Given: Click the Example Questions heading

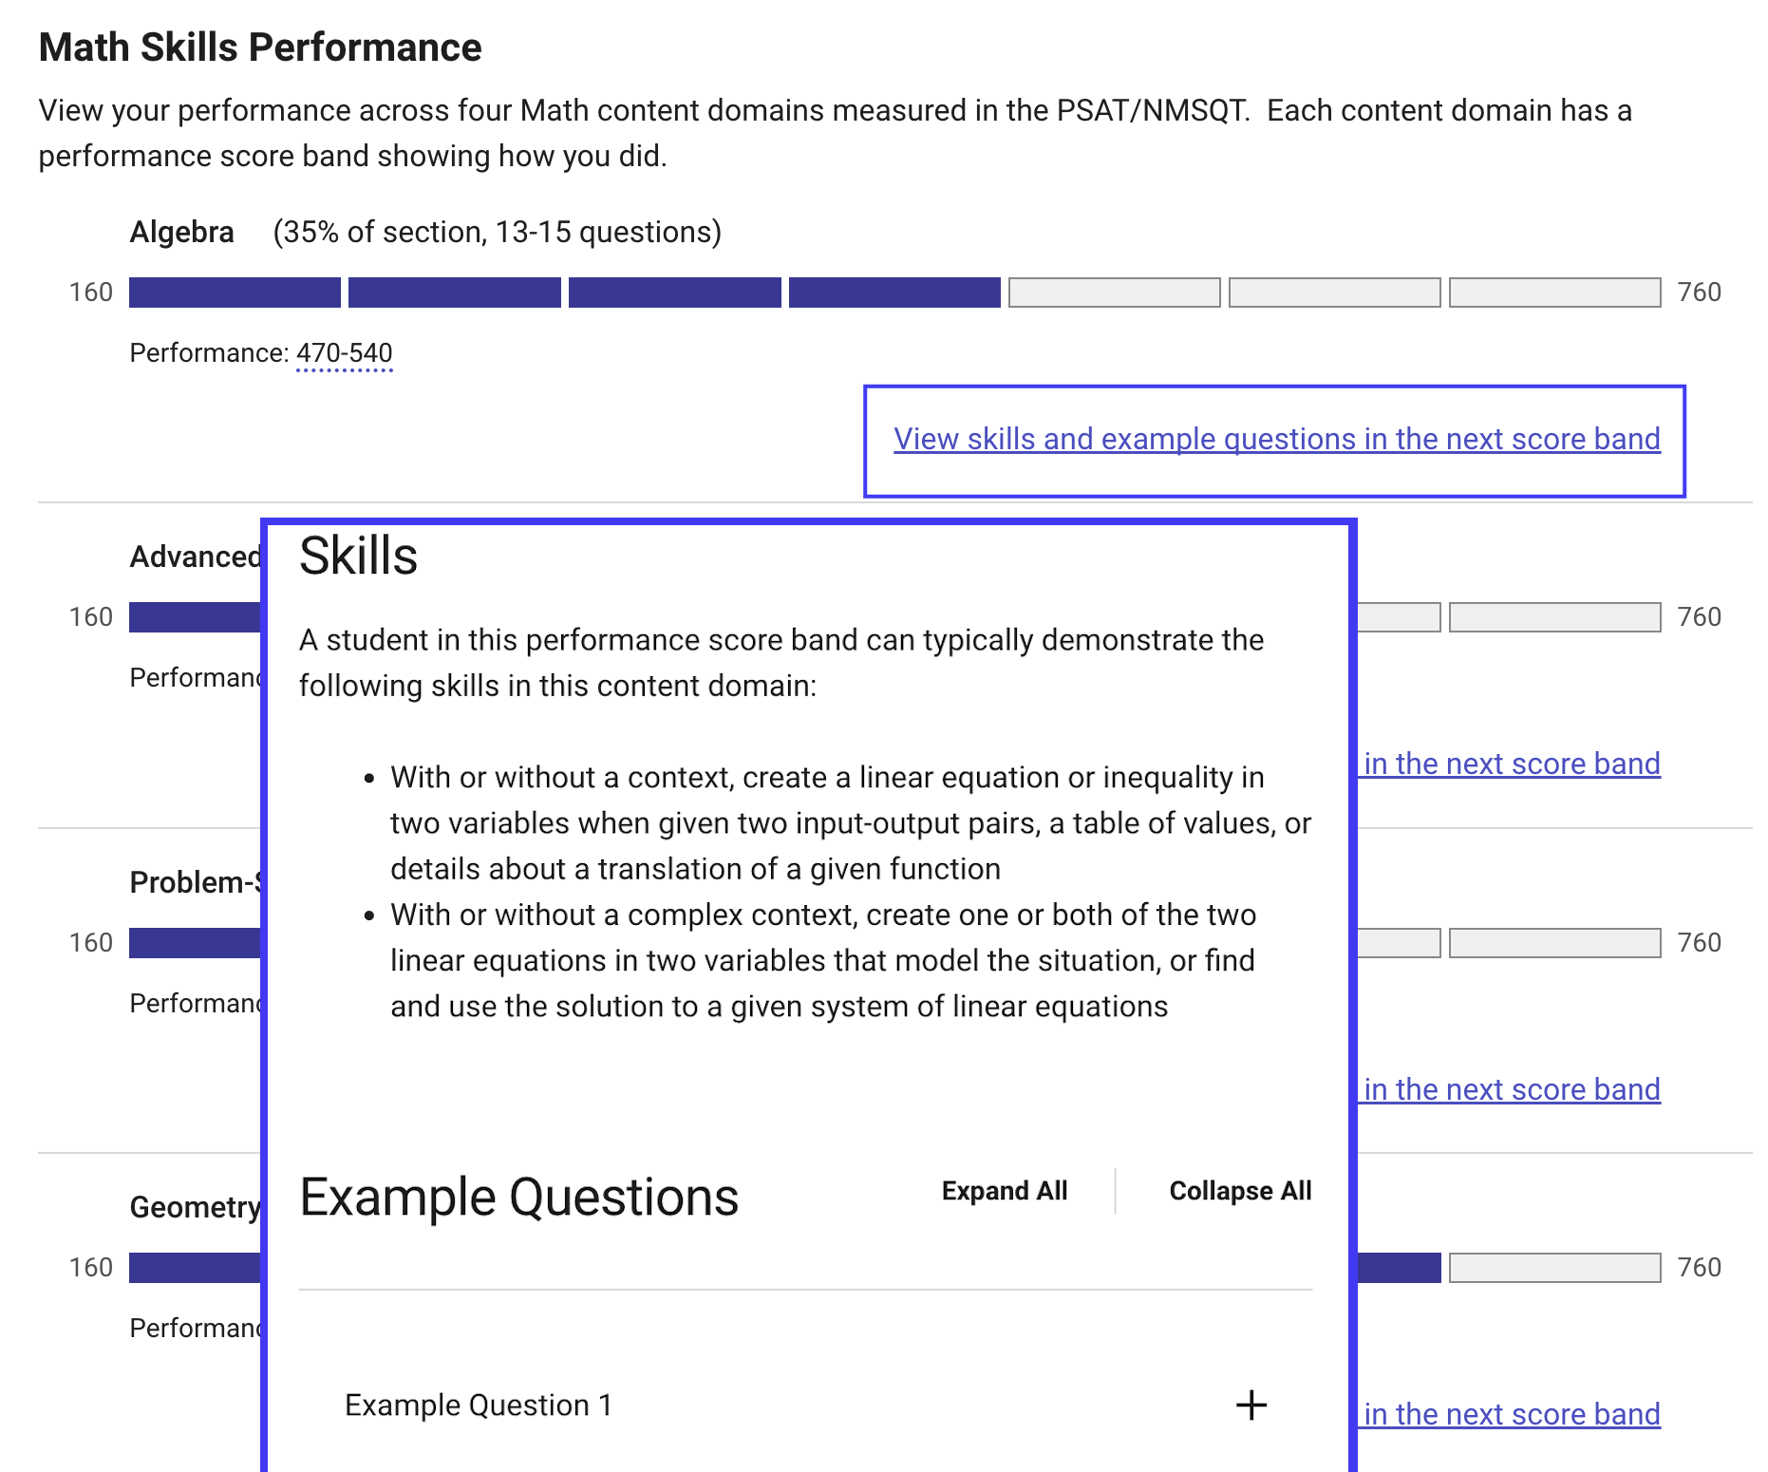Looking at the screenshot, I should 519,1198.
